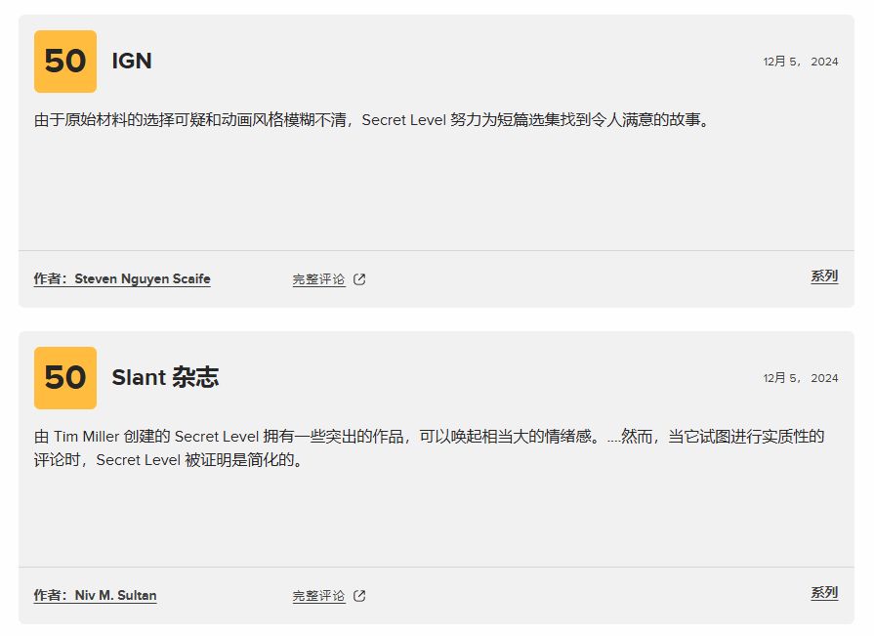Screen dimensions: 874x636
Task: Click the IGN review summary text
Action: [x=371, y=120]
